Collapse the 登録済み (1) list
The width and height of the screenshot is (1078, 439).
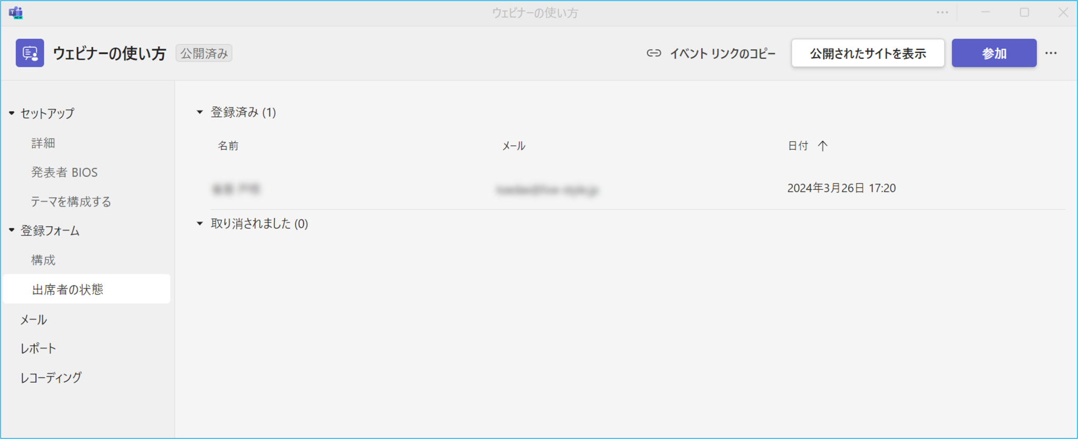pos(199,112)
